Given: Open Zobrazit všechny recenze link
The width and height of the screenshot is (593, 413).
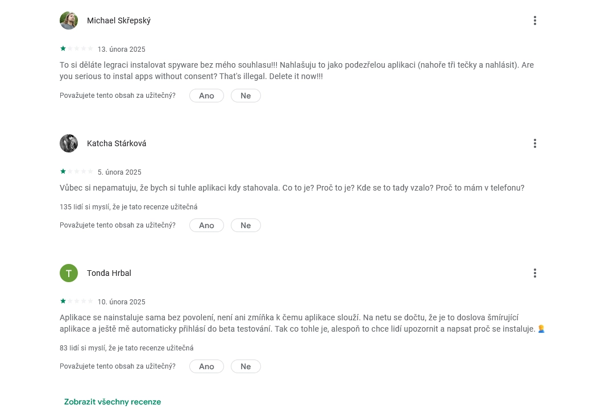Looking at the screenshot, I should 113,402.
